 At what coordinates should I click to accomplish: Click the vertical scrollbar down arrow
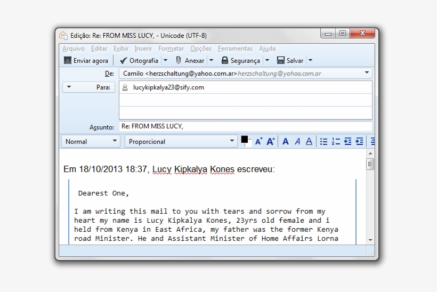coord(370,240)
